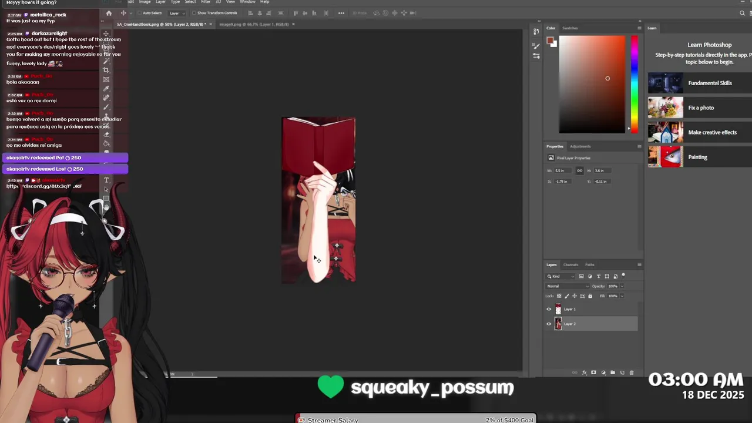Click the three-dots more options icon in options bar
The image size is (752, 423).
(x=341, y=13)
